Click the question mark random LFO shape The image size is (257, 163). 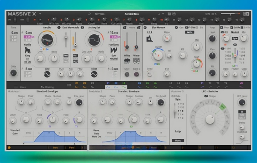(222, 132)
